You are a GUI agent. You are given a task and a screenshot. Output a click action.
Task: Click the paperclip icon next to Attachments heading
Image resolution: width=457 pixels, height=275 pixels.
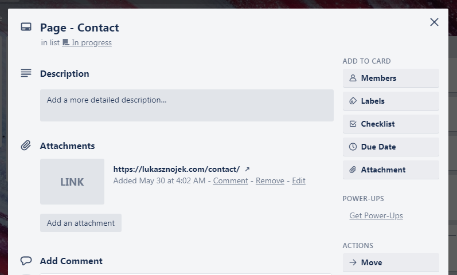click(26, 146)
